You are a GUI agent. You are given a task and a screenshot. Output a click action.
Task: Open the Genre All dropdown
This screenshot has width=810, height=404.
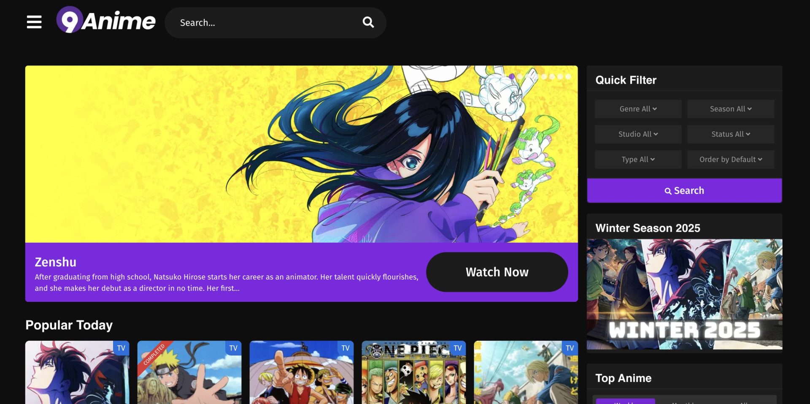pos(637,108)
